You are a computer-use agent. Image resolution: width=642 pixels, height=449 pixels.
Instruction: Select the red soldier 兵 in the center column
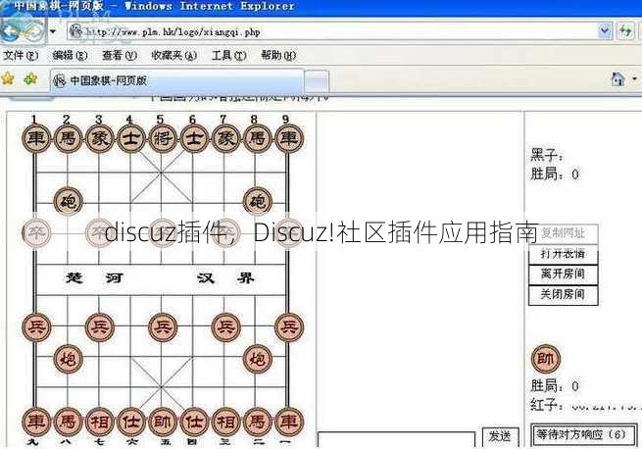pos(163,327)
